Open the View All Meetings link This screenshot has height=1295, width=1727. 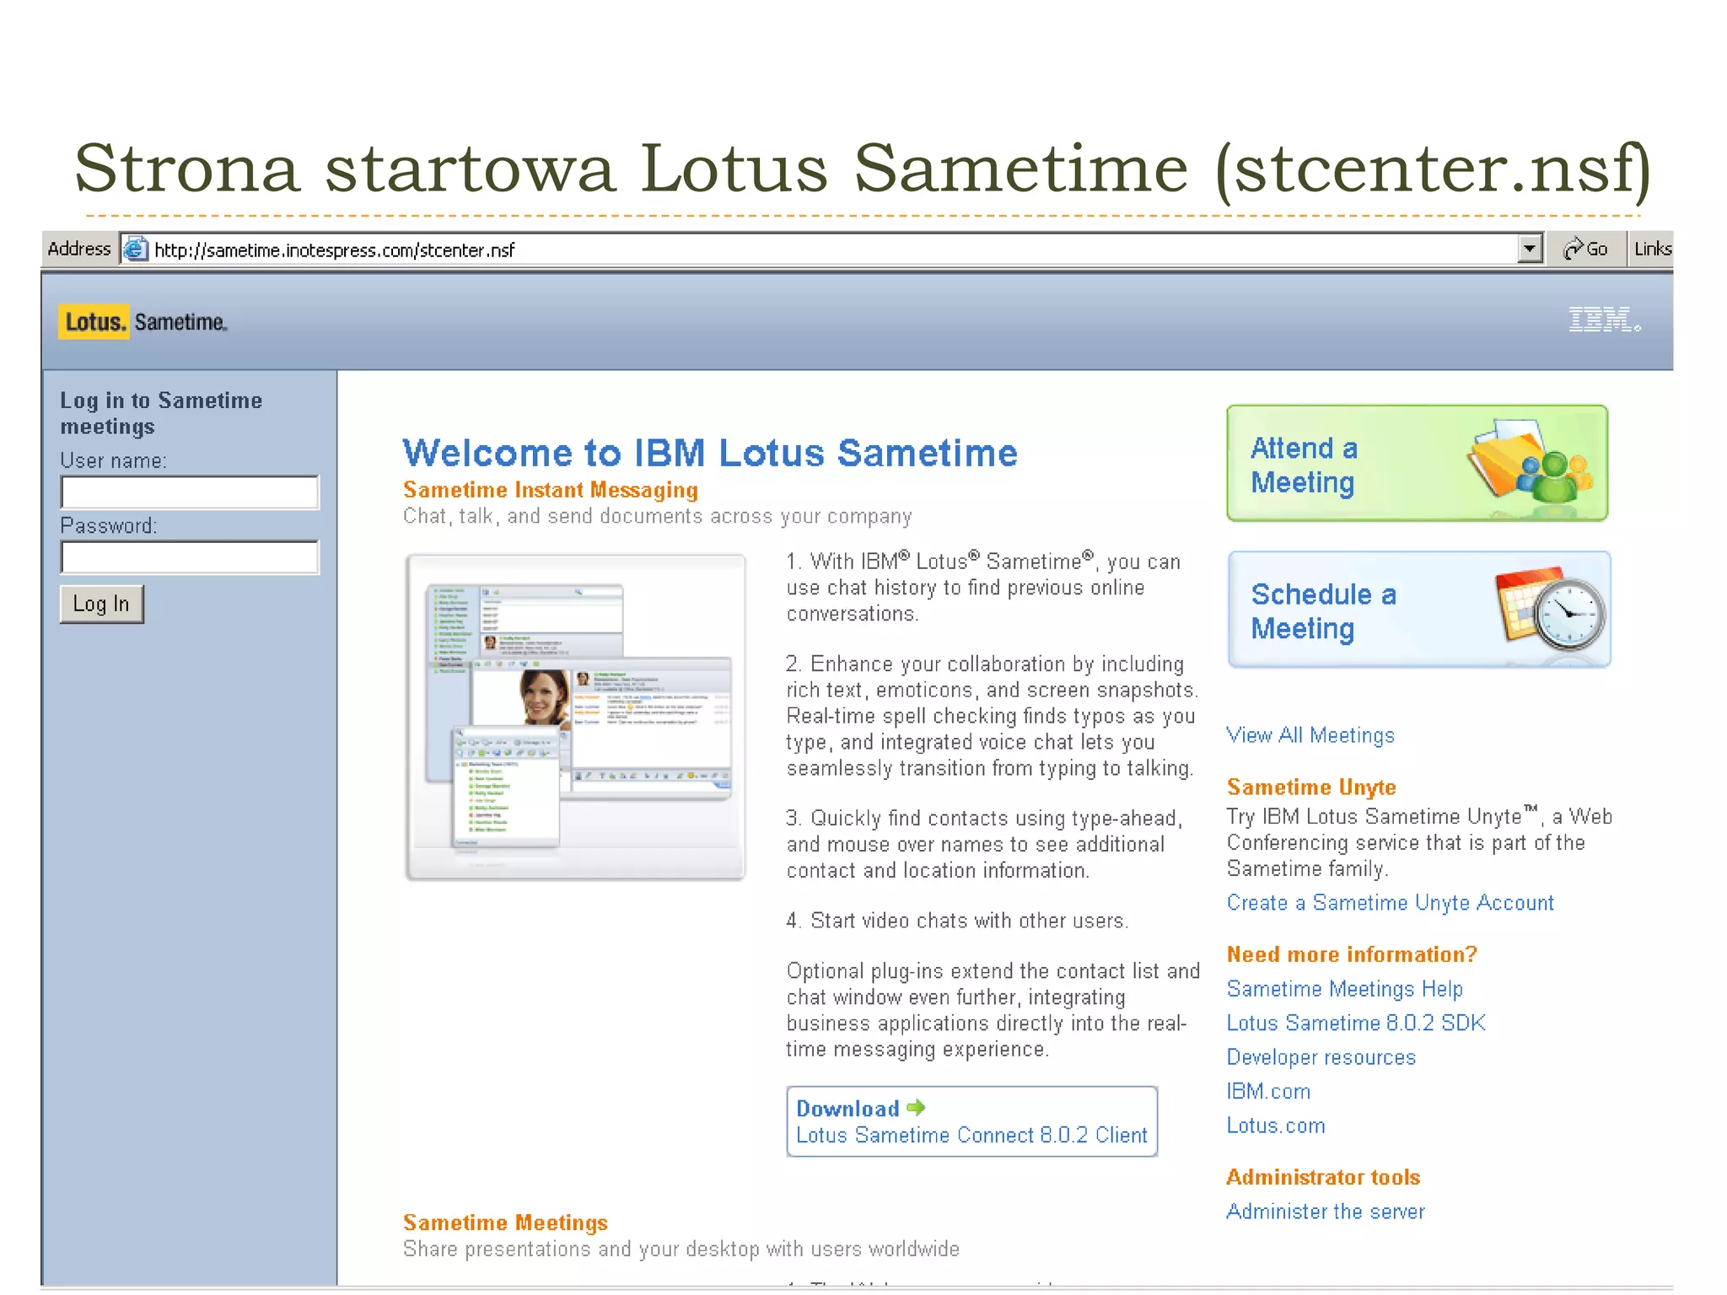[1310, 735]
